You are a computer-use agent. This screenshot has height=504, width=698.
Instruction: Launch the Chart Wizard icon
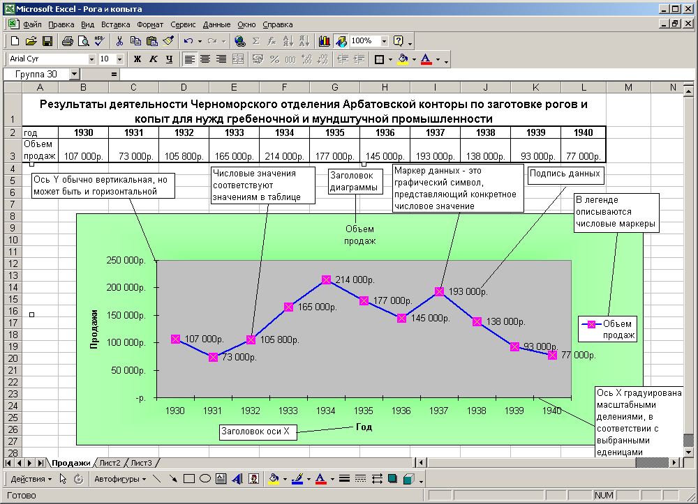[325, 41]
